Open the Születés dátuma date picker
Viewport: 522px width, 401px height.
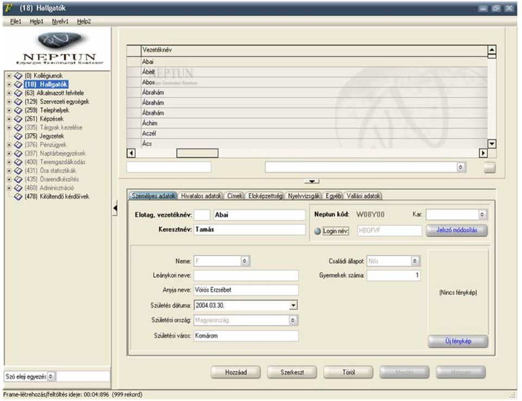pos(293,305)
